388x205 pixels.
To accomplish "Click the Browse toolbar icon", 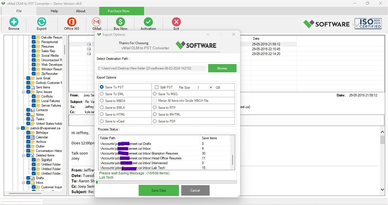I will coord(14,22).
